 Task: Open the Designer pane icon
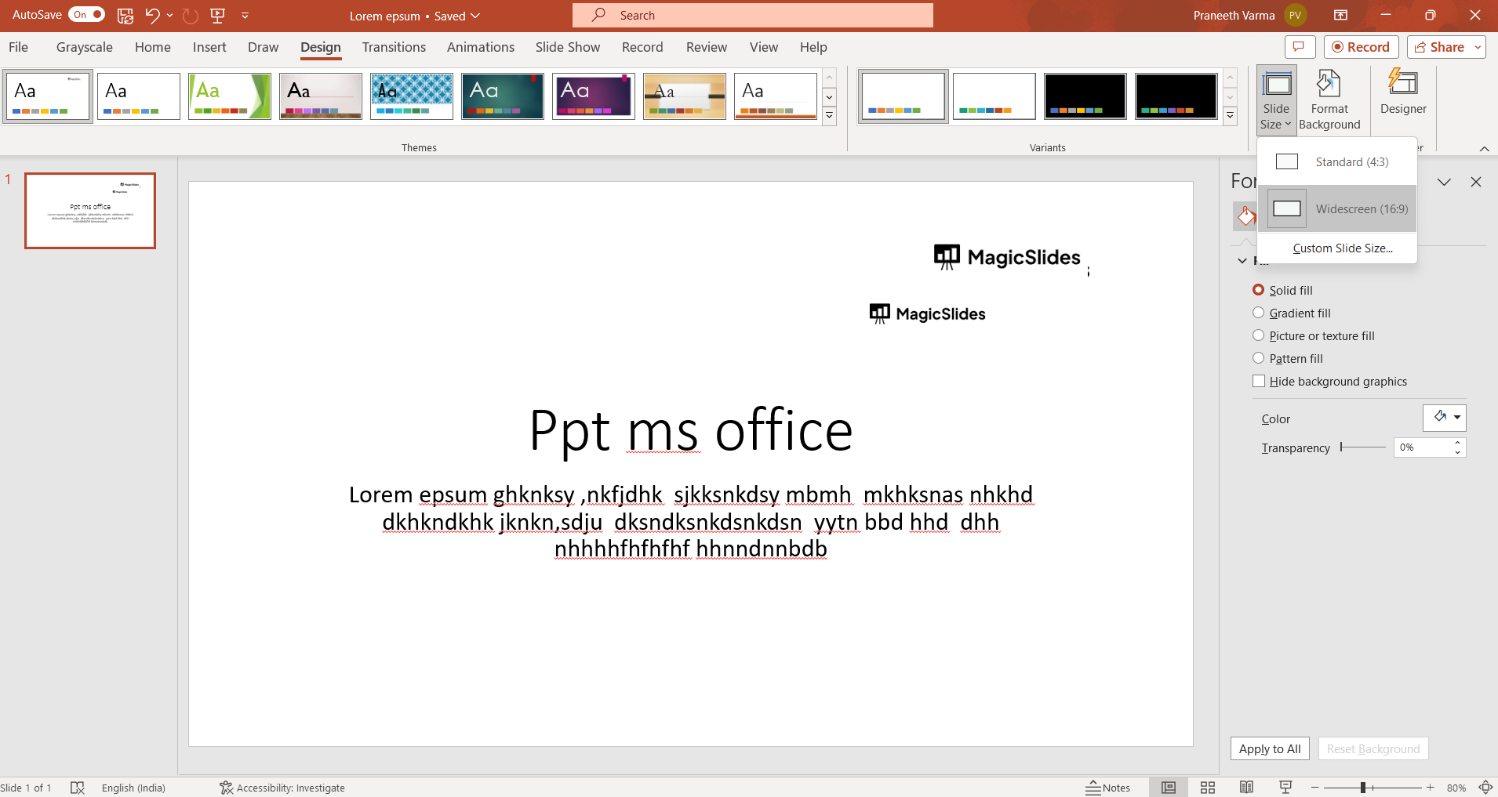1402,83
